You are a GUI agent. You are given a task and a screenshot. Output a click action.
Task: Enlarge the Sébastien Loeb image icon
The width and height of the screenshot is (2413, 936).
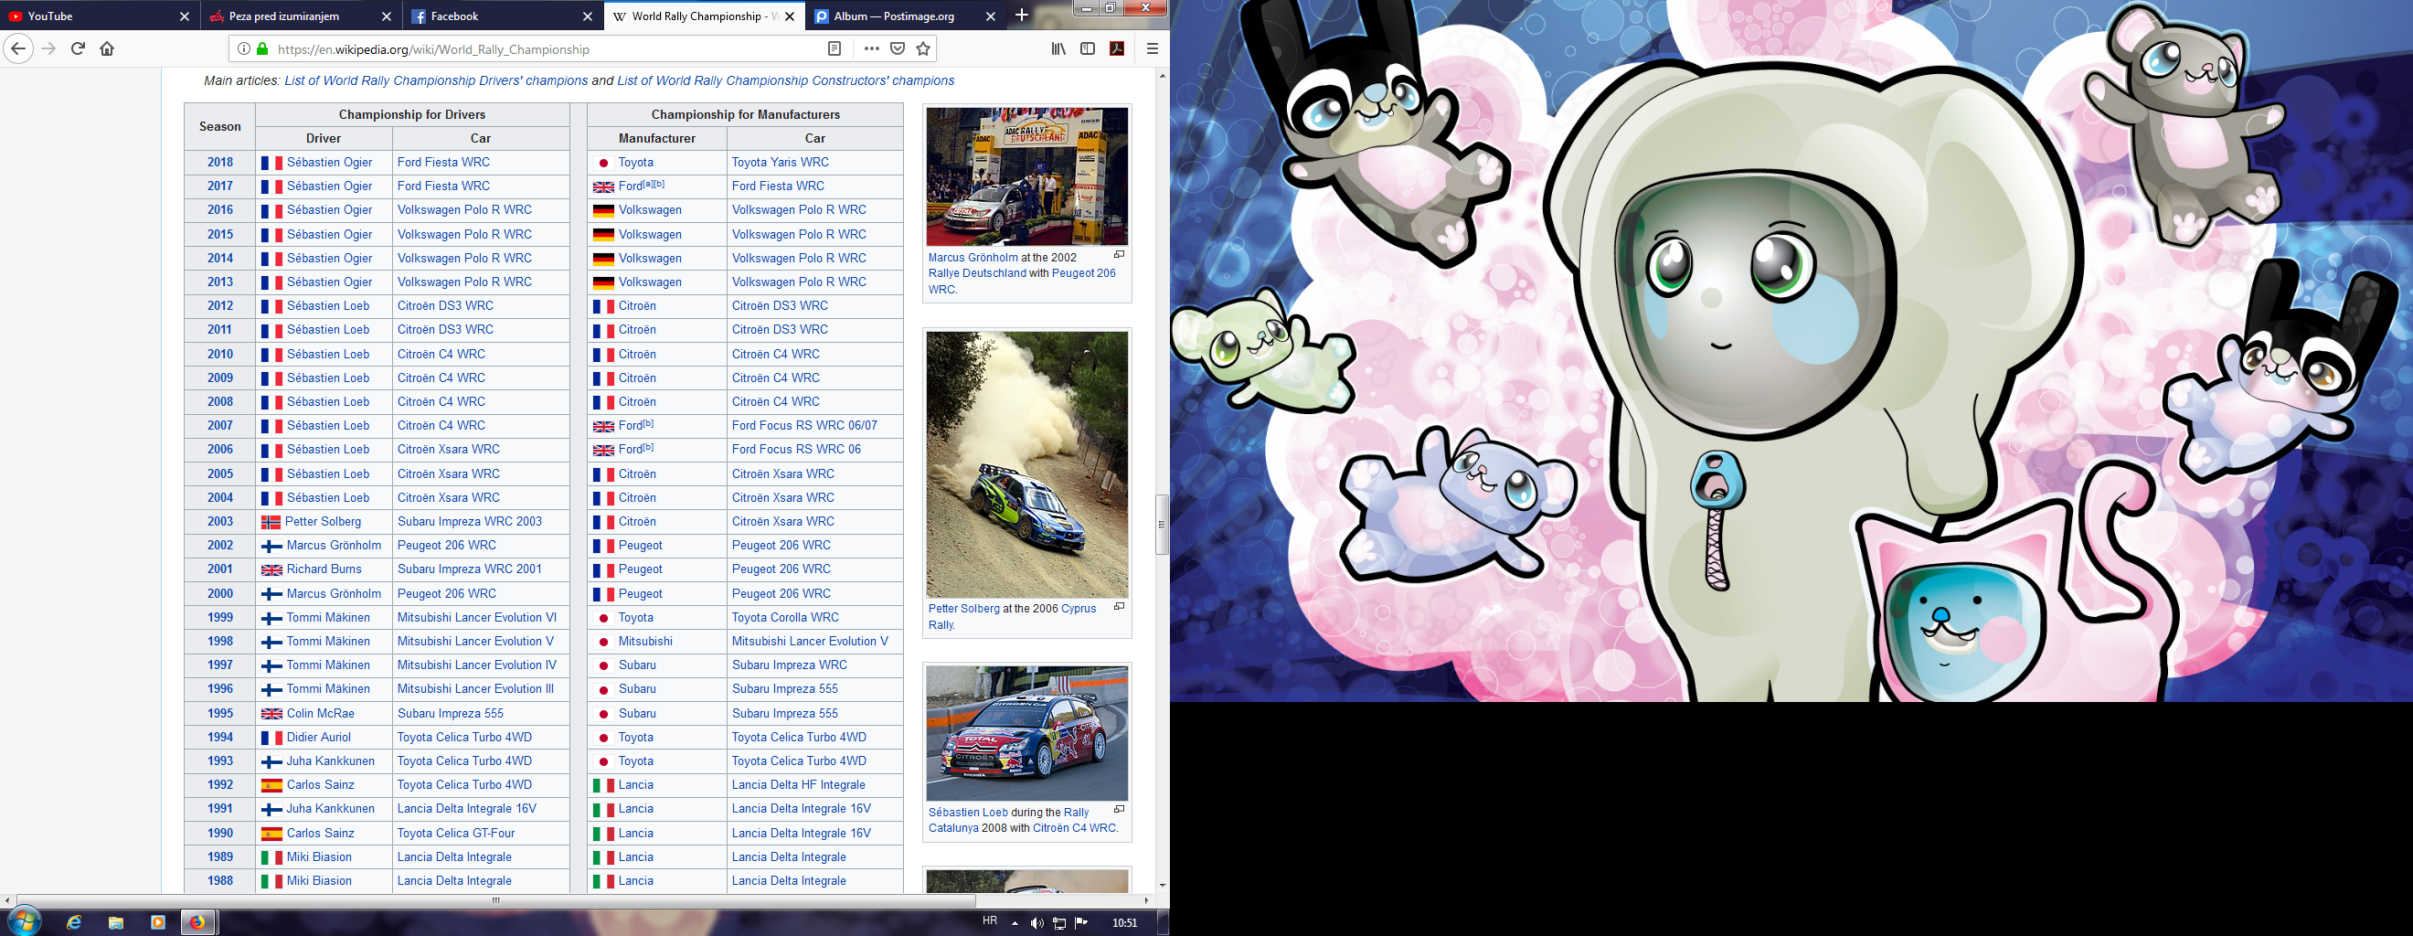click(1119, 810)
